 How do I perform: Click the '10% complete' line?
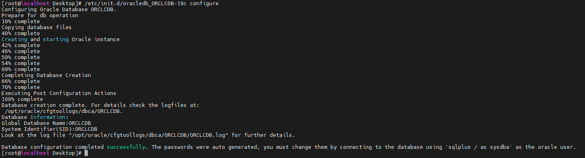click(21, 22)
